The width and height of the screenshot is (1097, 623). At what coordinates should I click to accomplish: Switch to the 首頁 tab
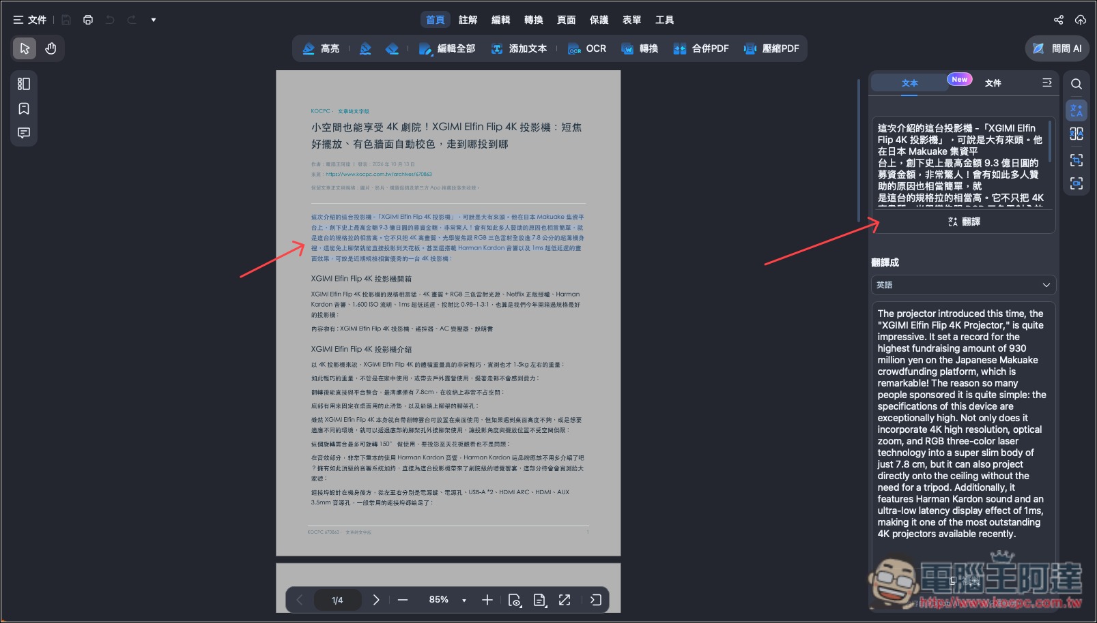click(436, 20)
